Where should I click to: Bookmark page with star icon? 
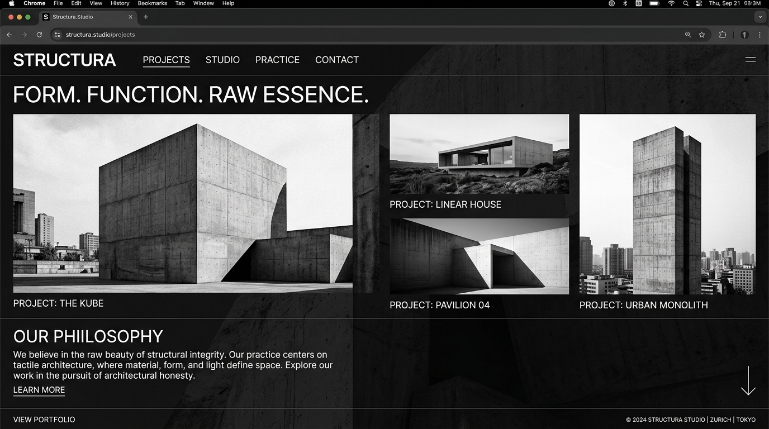click(x=702, y=35)
